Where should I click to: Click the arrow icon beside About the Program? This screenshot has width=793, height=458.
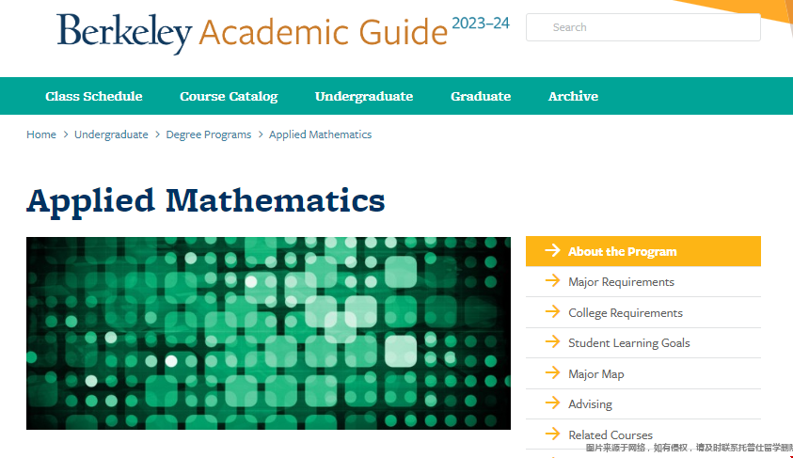pyautogui.click(x=552, y=250)
